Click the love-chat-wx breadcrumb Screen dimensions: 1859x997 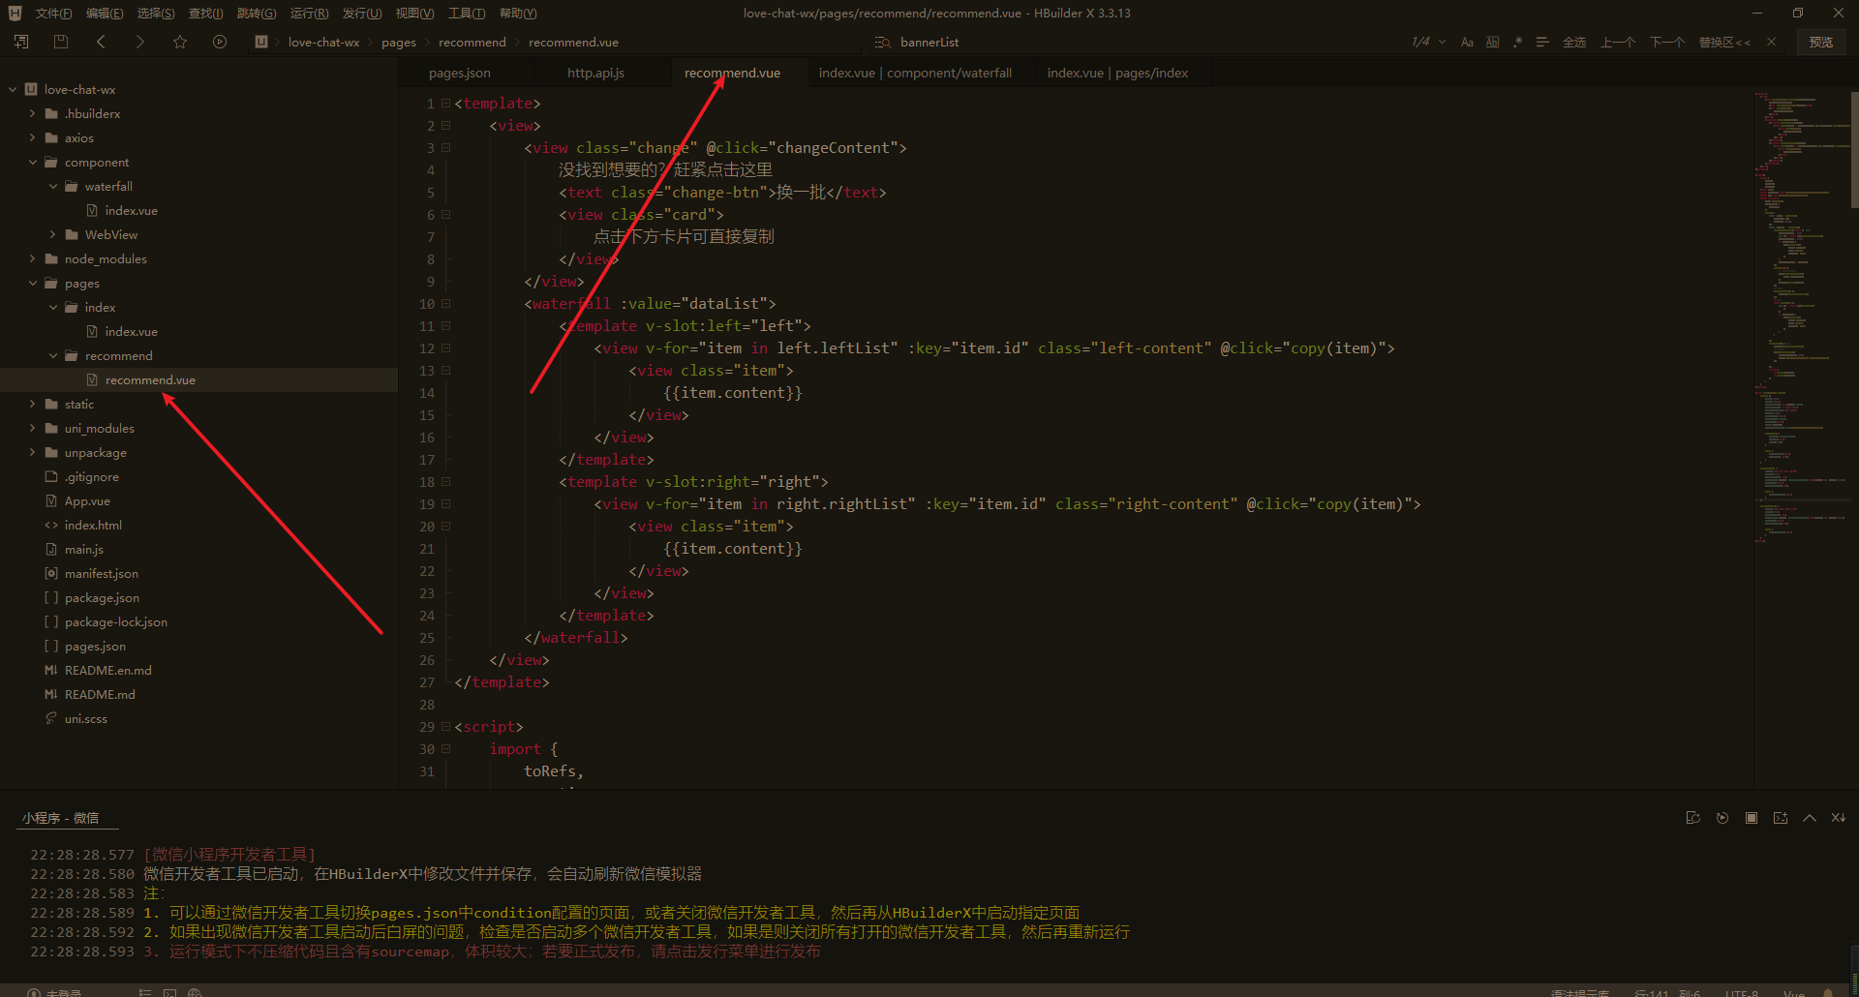323,43
